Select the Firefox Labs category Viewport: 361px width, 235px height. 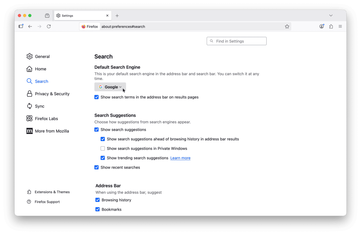pos(46,119)
